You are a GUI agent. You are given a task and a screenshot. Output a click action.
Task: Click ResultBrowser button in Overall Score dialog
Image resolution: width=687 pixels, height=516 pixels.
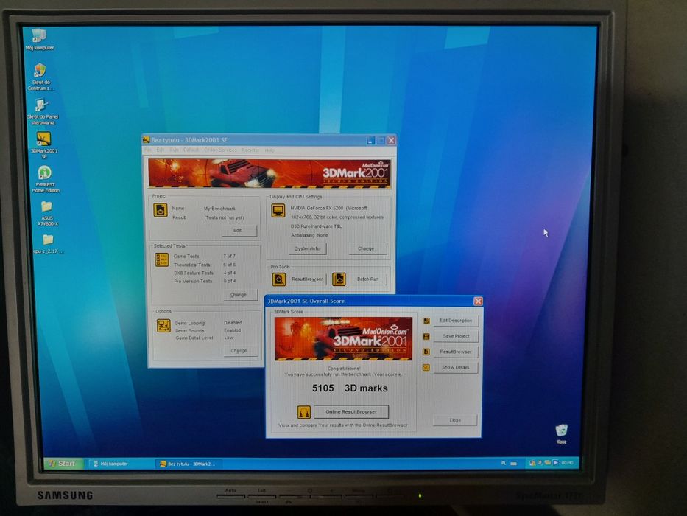456,352
